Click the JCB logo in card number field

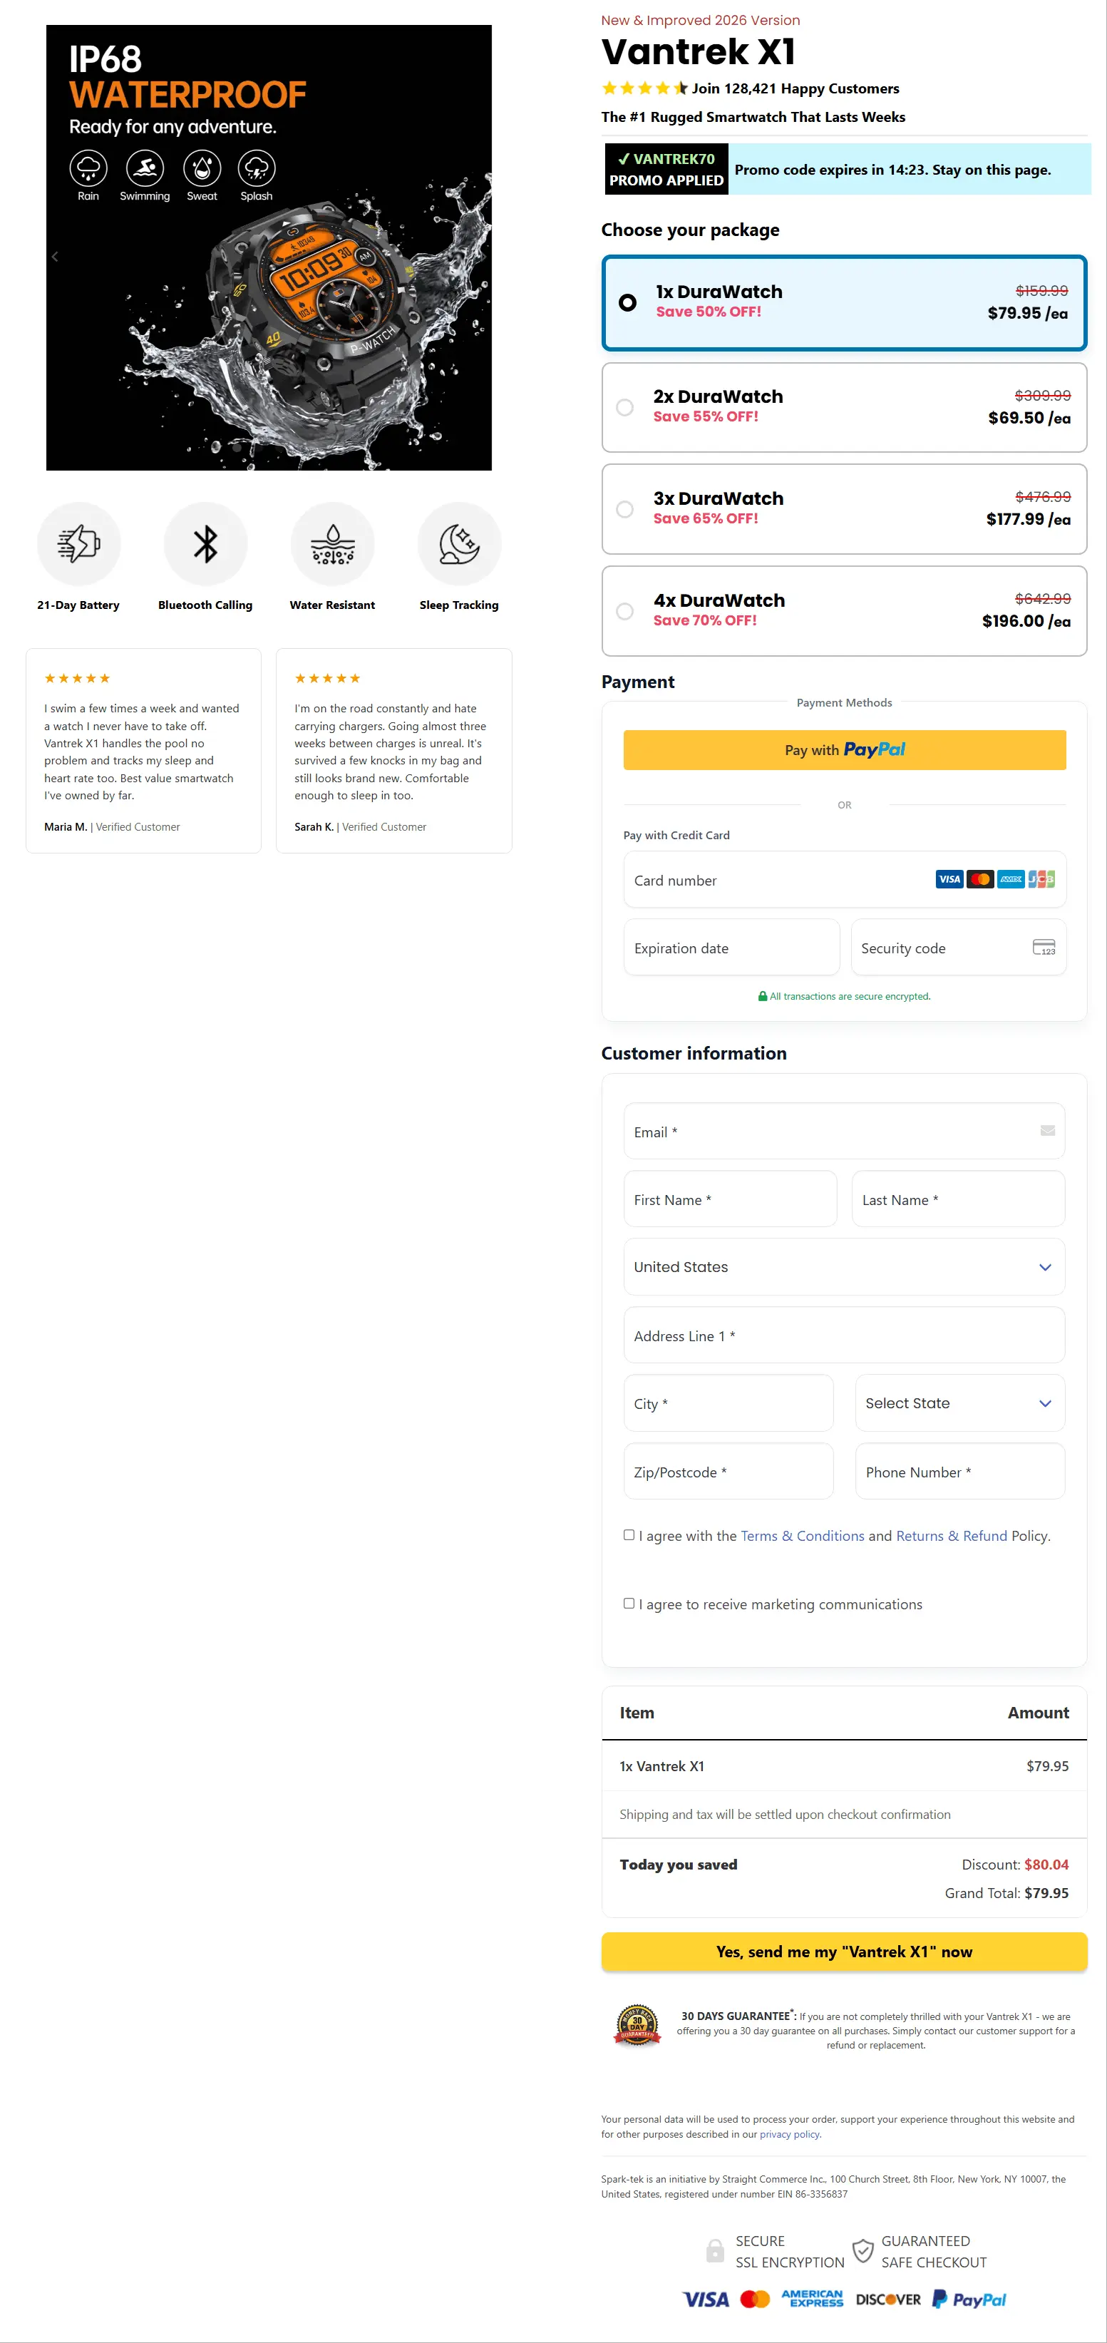(x=1041, y=880)
